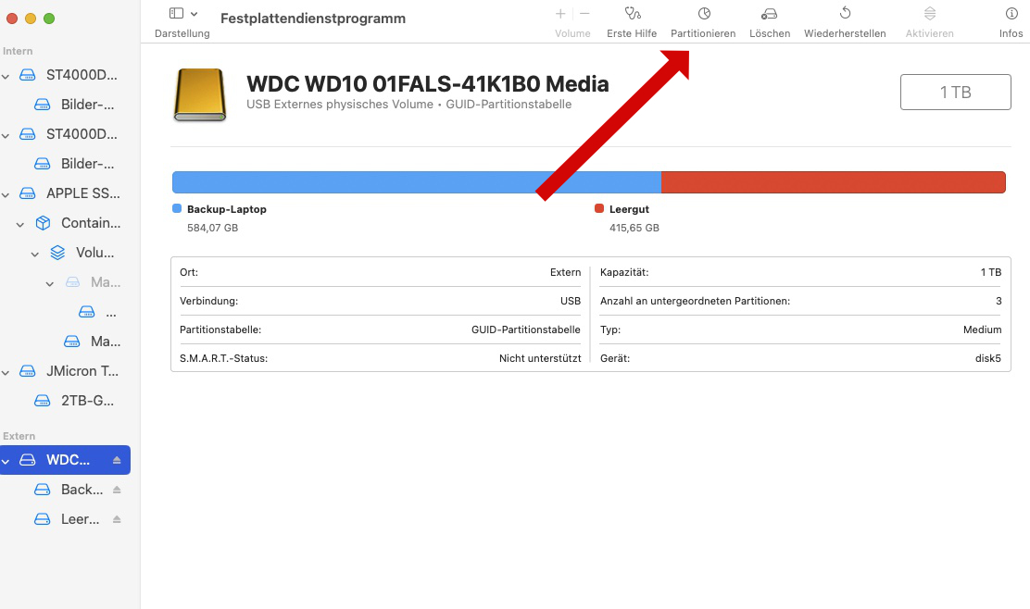
Task: Open the Infos panel icon
Action: tap(1011, 14)
